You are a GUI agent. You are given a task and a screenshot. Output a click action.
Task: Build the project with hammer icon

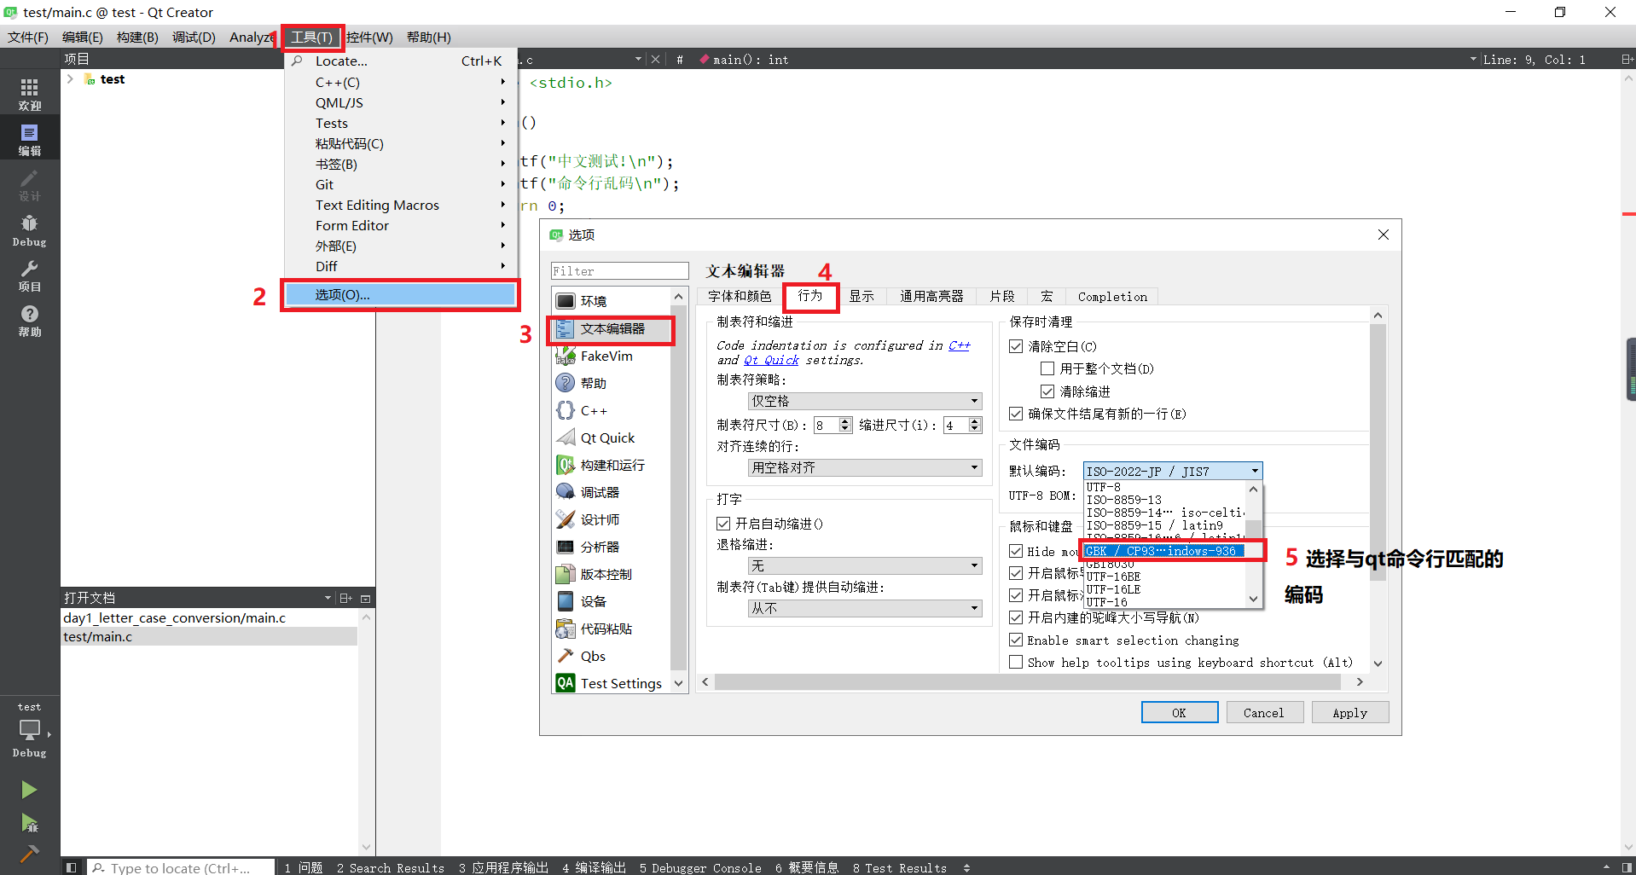(x=29, y=853)
